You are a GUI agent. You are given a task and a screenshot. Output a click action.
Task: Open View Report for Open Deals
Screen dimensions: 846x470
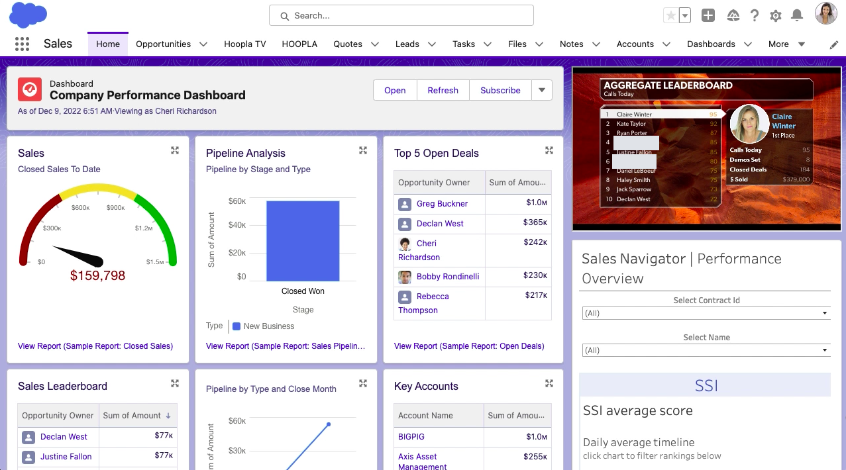pos(469,346)
